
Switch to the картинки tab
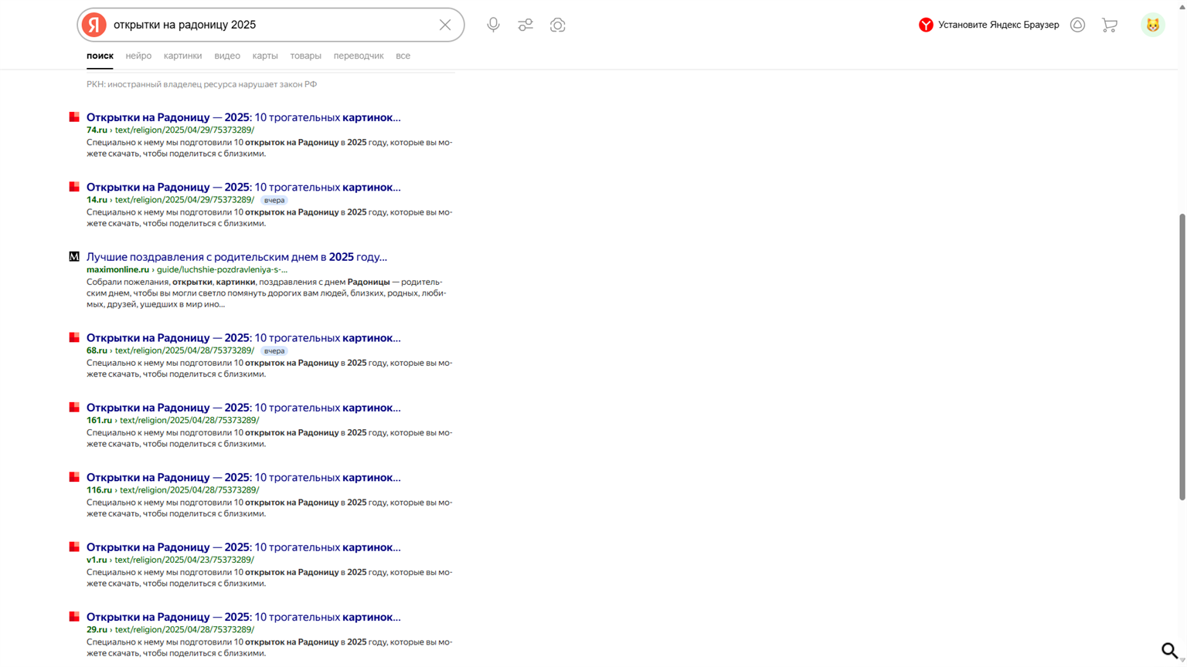click(x=182, y=56)
